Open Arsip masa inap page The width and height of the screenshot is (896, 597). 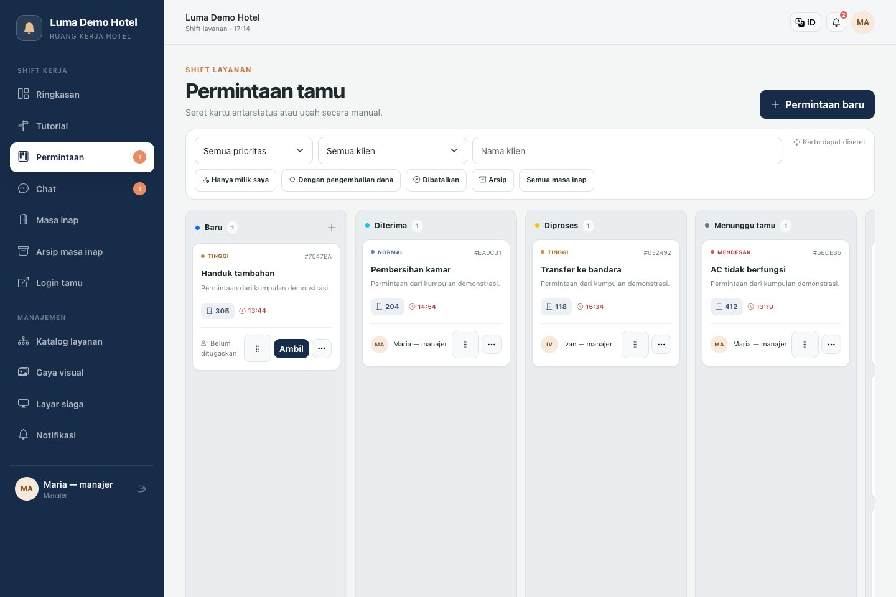pos(82,252)
